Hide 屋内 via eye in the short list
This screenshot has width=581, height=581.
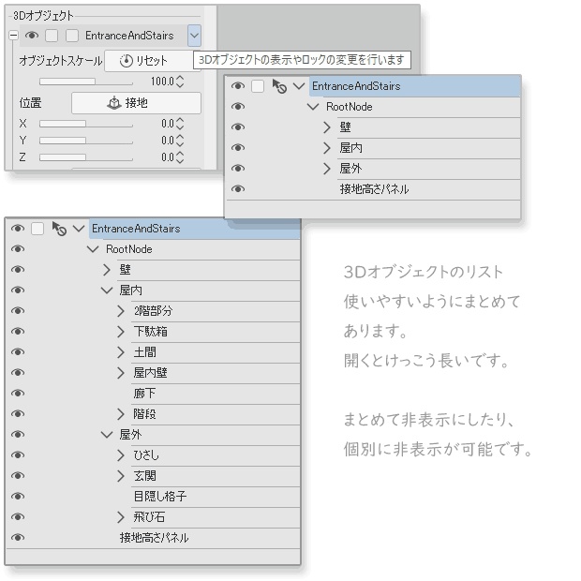[238, 148]
